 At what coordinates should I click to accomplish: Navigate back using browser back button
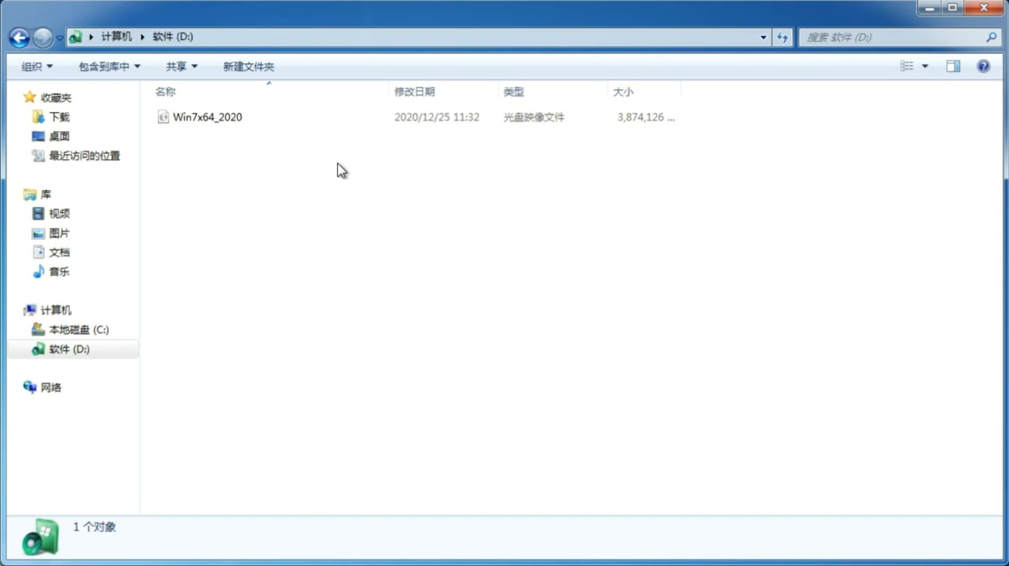tap(19, 37)
